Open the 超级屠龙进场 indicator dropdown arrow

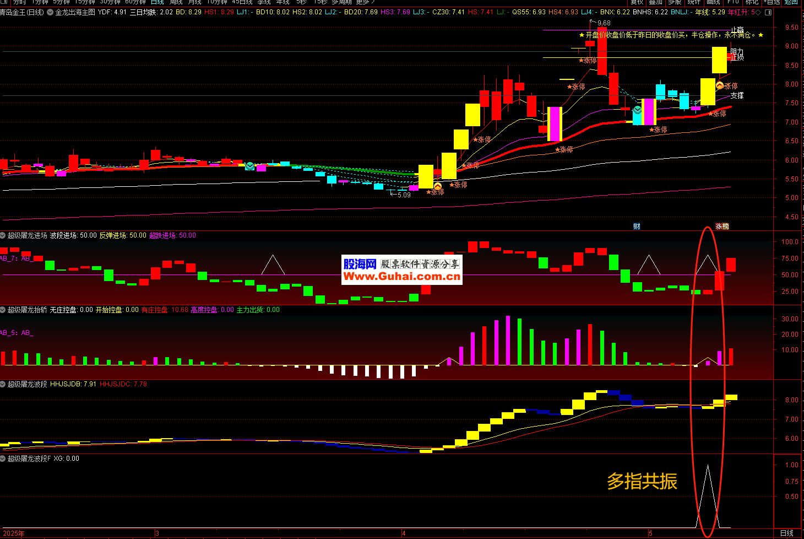(x=3, y=235)
